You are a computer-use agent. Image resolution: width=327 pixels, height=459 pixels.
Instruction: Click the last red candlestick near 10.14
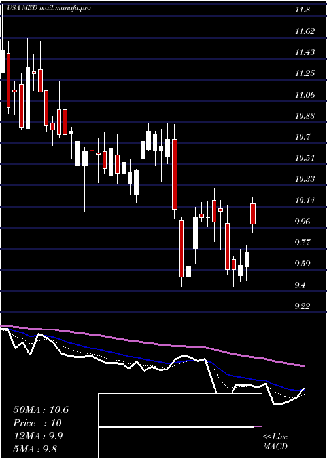click(253, 214)
